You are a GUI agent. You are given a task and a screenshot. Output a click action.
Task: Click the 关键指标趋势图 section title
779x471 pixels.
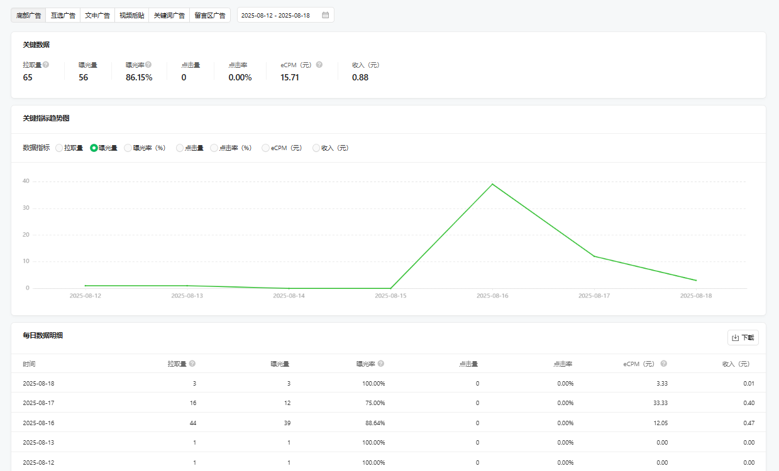click(46, 118)
